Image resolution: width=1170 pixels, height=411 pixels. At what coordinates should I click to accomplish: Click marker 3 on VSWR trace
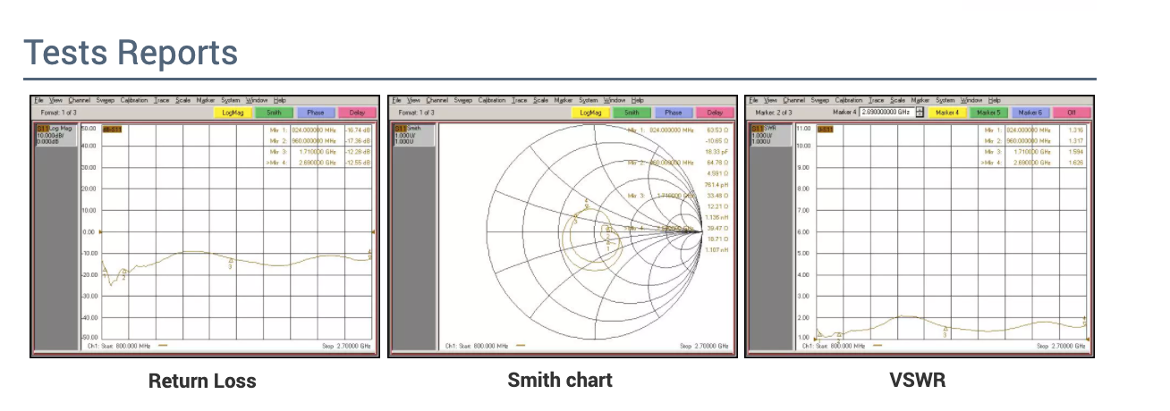coord(945,334)
